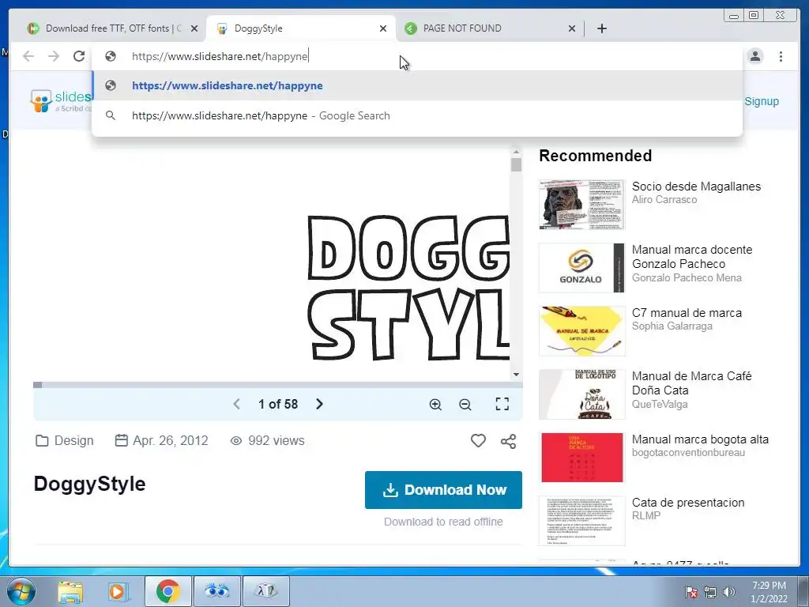This screenshot has width=809, height=607.
Task: Click the network tray icon
Action: [x=710, y=592]
